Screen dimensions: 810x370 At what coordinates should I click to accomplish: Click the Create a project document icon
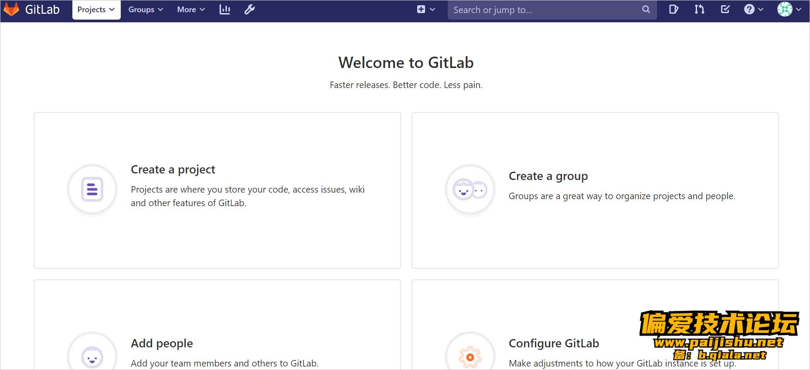point(92,190)
